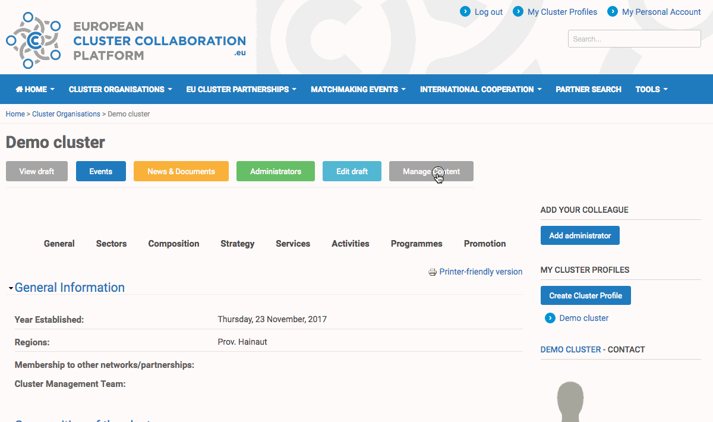Screen dimensions: 713x422
Task: Switch to the General tab
Action: tap(59, 244)
